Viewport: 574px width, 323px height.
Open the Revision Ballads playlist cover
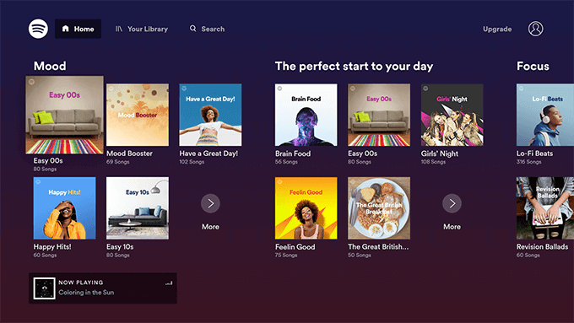pyautogui.click(x=545, y=208)
